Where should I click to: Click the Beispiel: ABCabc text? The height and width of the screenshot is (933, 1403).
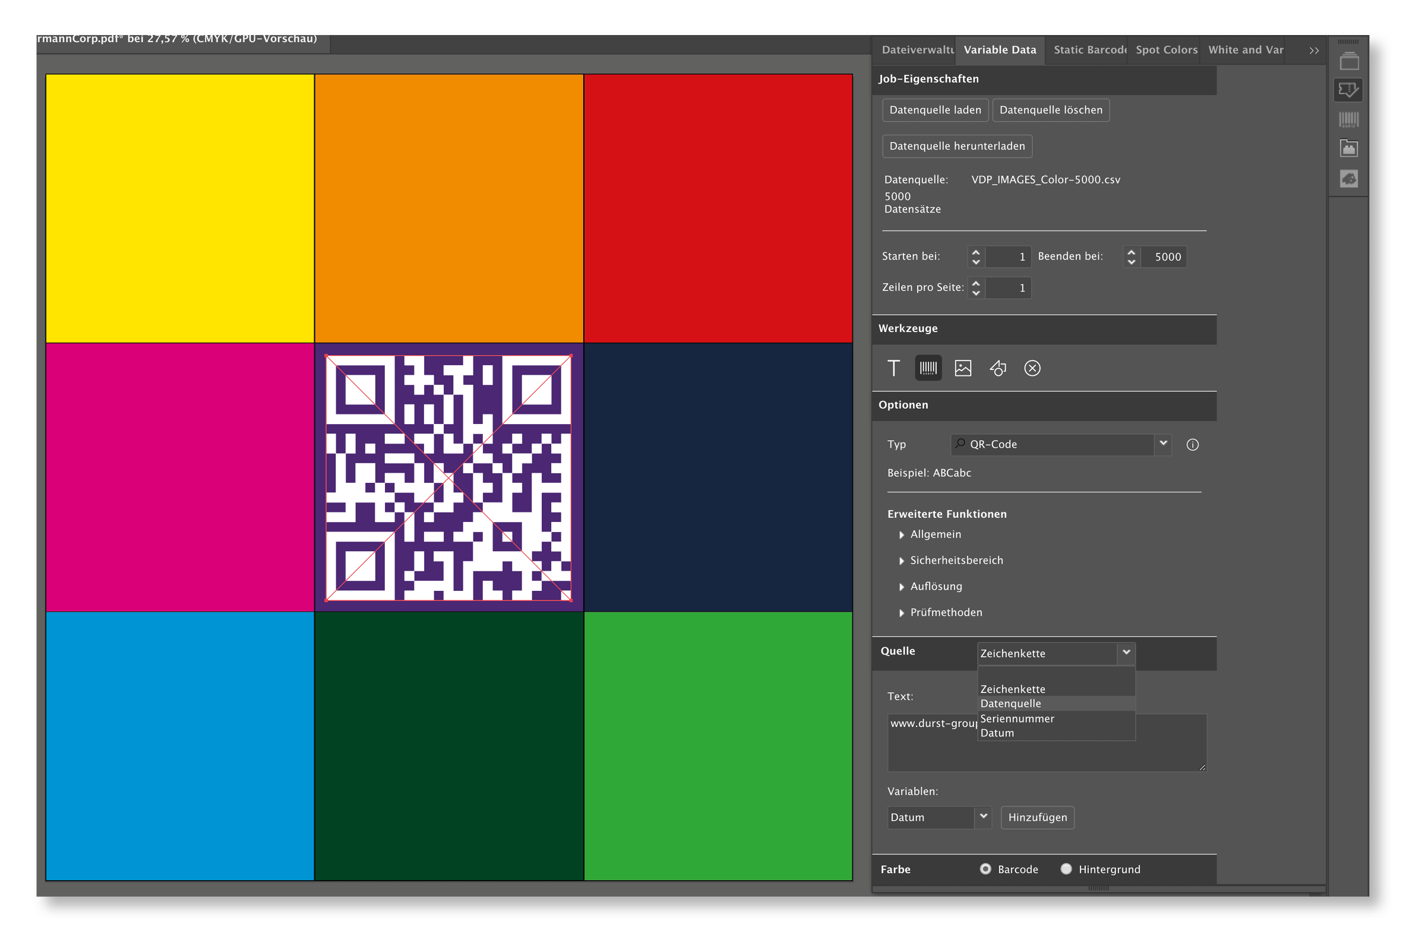(929, 473)
